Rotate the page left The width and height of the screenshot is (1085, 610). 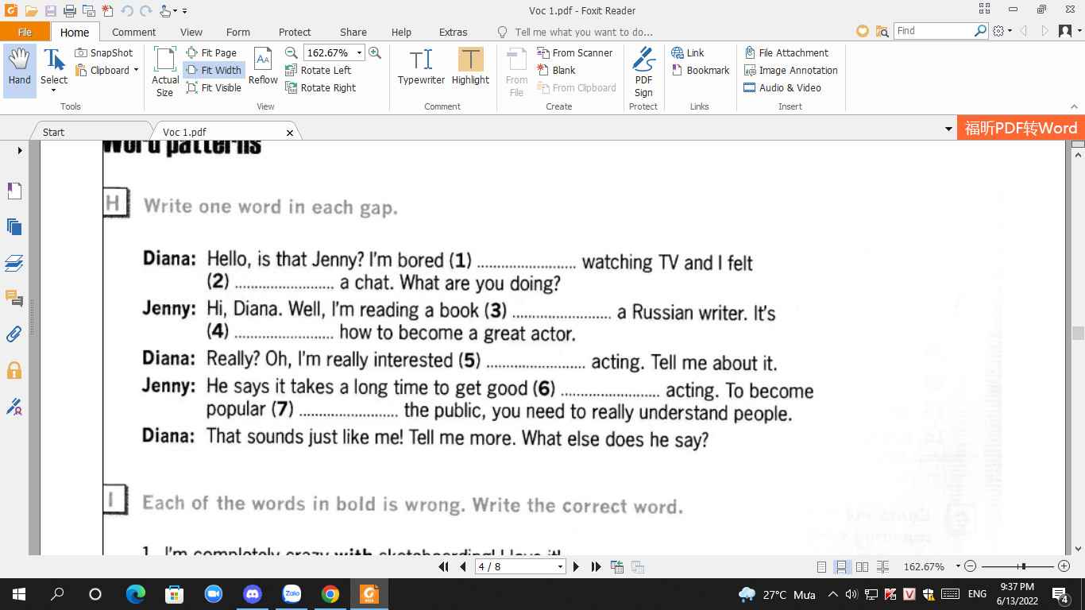[318, 70]
